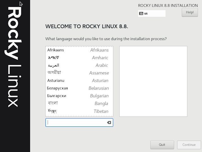This screenshot has height=152, width=202.
Task: Clear the language search field icon
Action: [109, 123]
